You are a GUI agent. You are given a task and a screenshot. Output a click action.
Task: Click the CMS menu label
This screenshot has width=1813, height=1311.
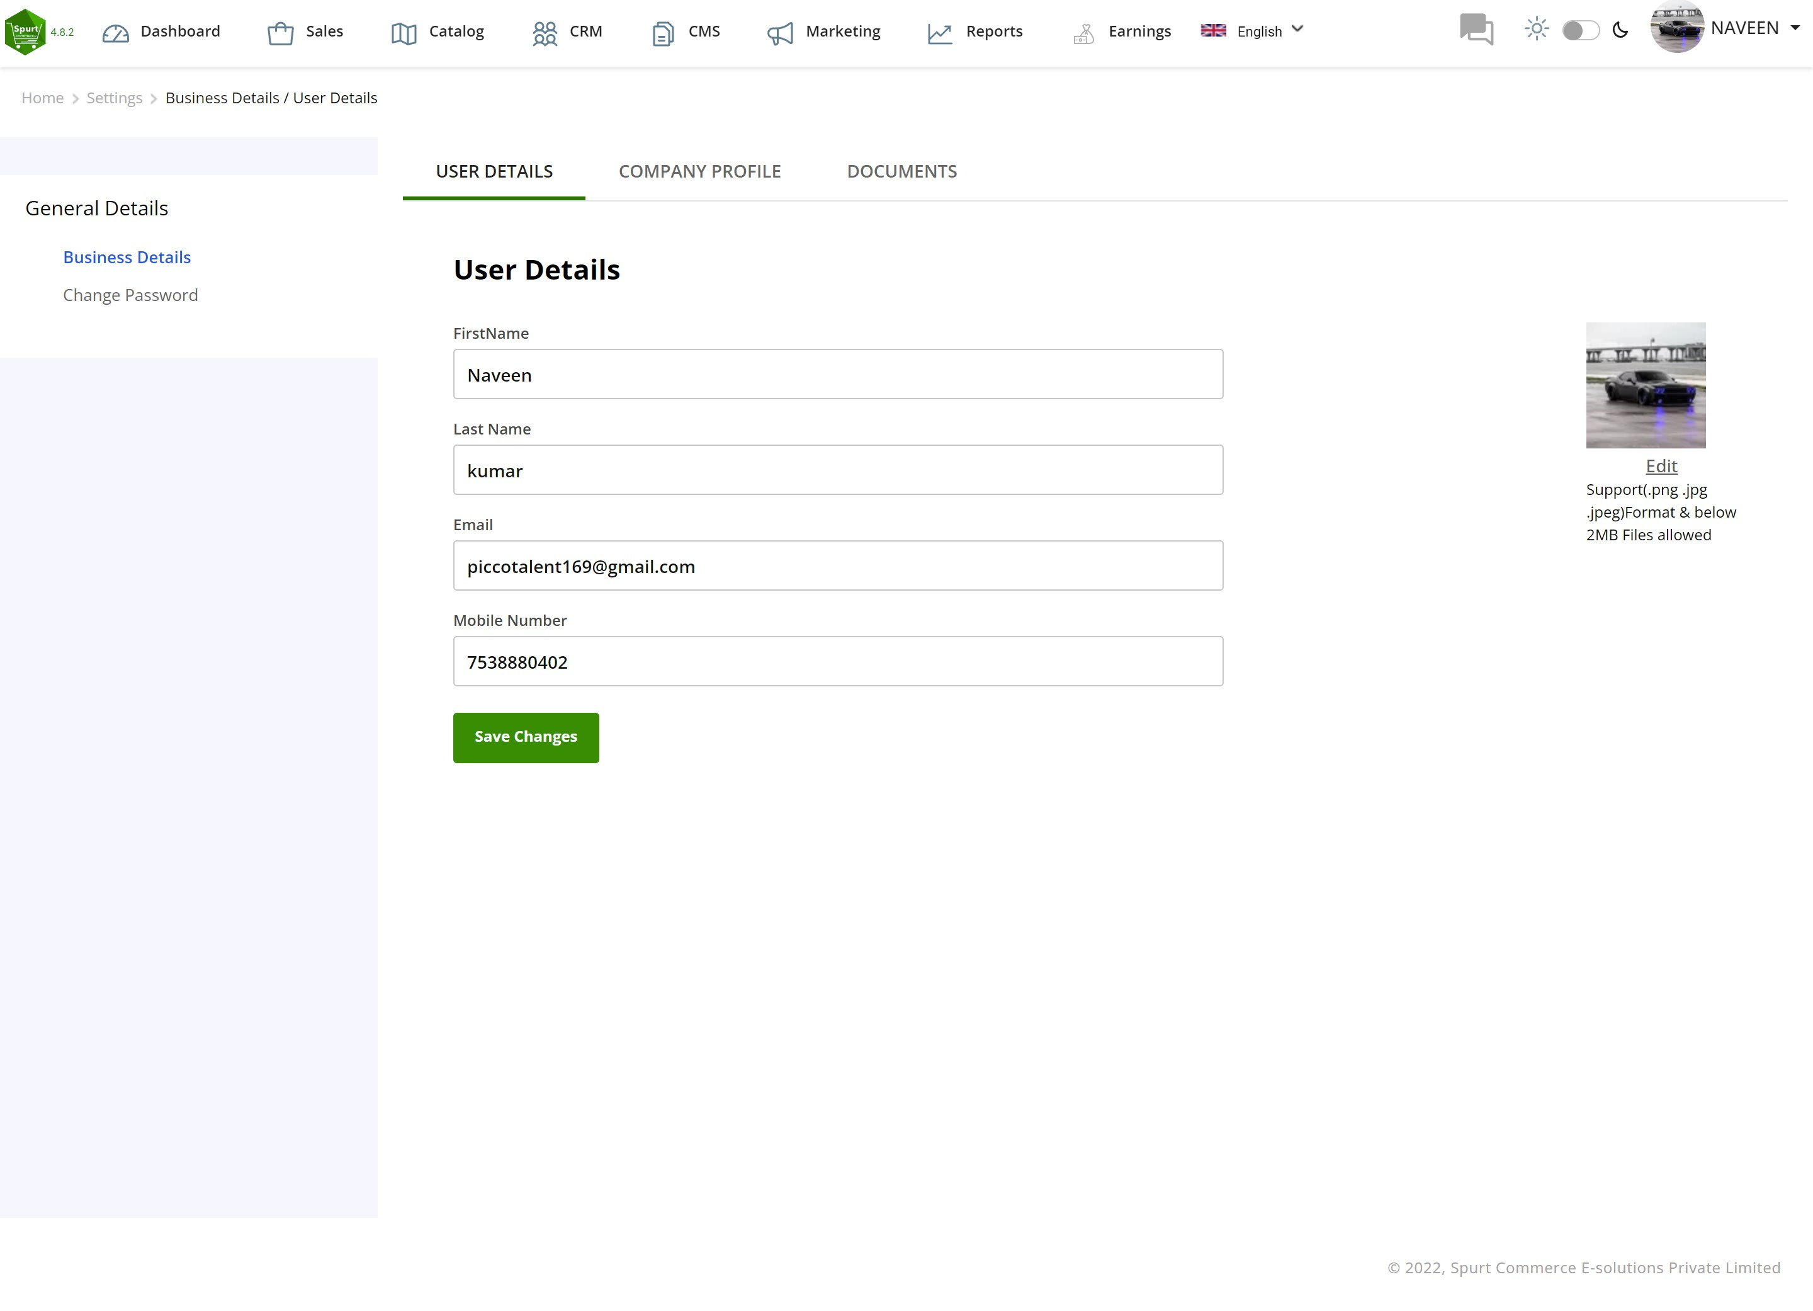tap(704, 31)
